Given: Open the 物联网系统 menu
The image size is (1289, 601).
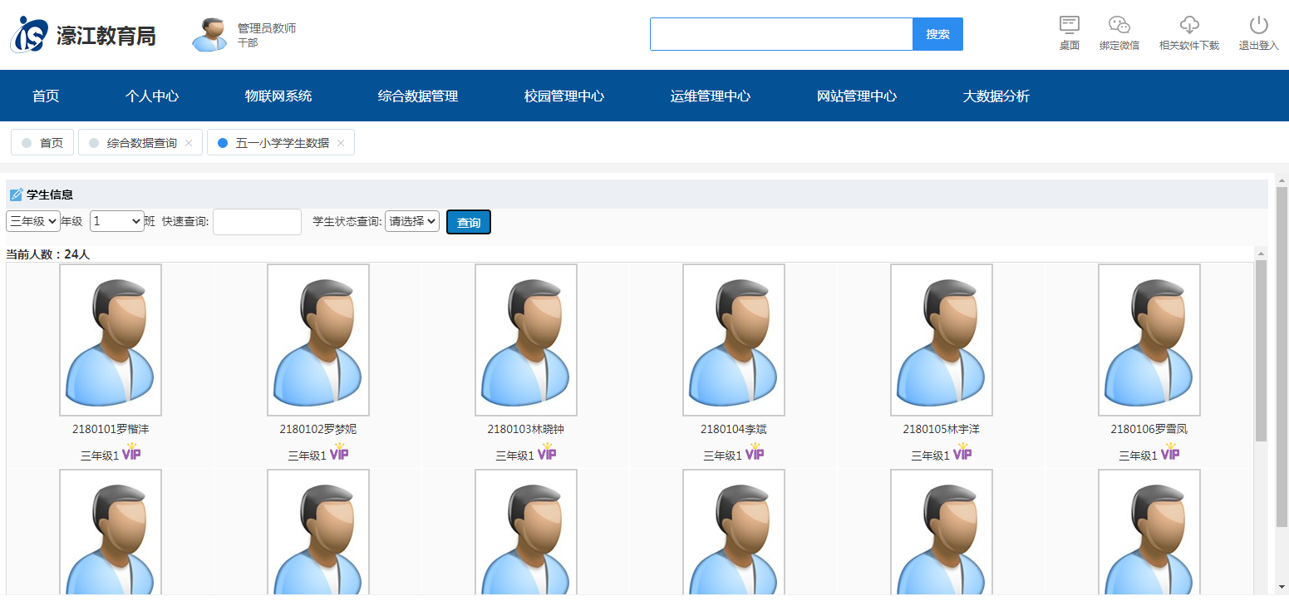Looking at the screenshot, I should click(x=278, y=96).
